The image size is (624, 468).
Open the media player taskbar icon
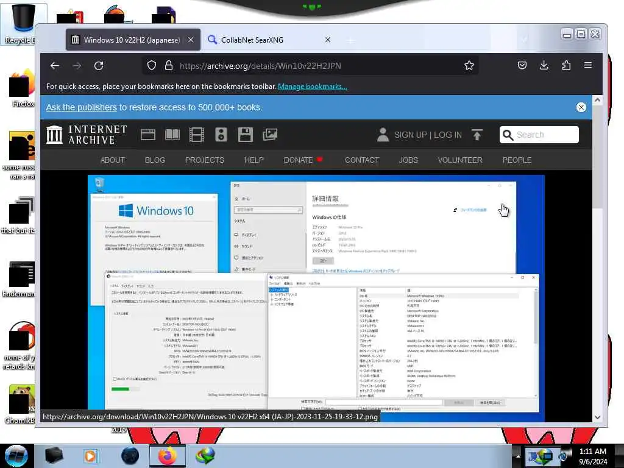tap(90, 456)
